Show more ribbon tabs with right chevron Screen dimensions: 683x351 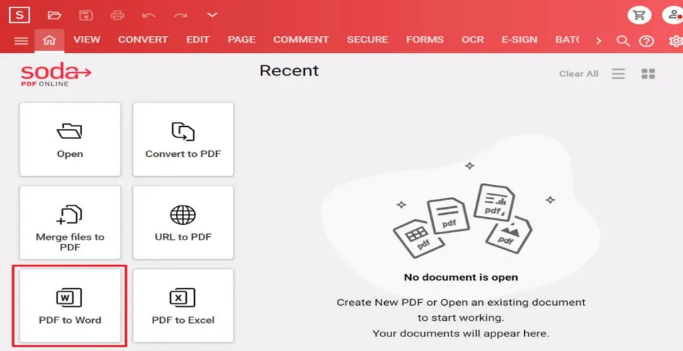point(599,41)
